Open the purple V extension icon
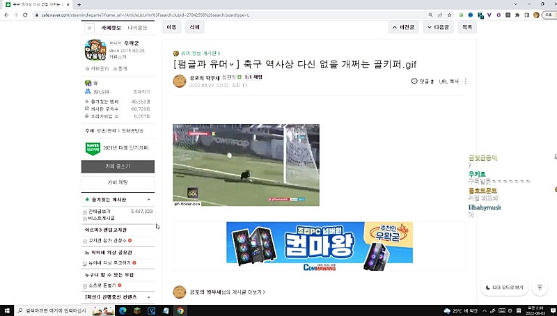The width and height of the screenshot is (557, 316). (489, 15)
